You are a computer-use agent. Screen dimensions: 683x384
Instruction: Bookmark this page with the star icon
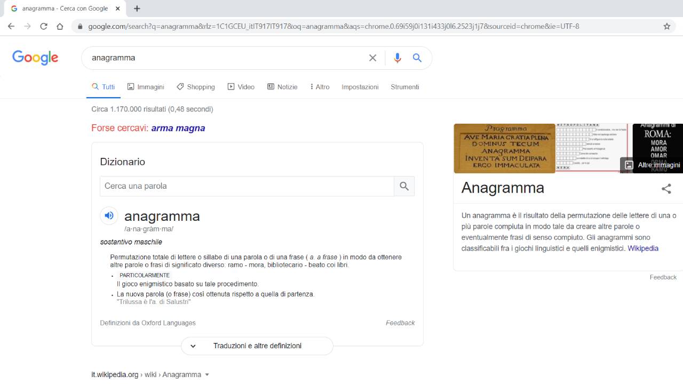coord(666,26)
